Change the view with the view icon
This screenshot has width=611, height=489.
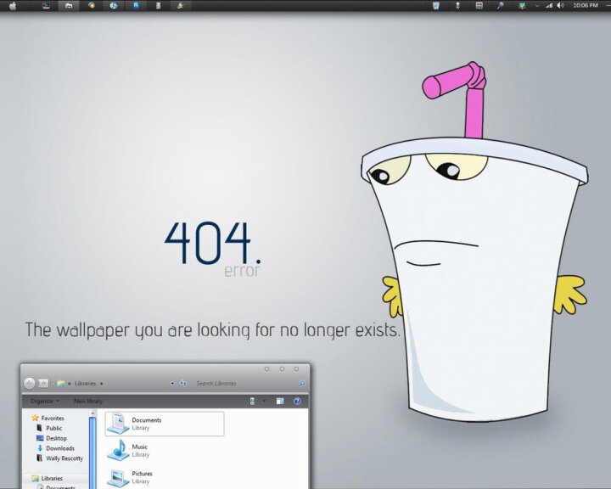pyautogui.click(x=253, y=401)
